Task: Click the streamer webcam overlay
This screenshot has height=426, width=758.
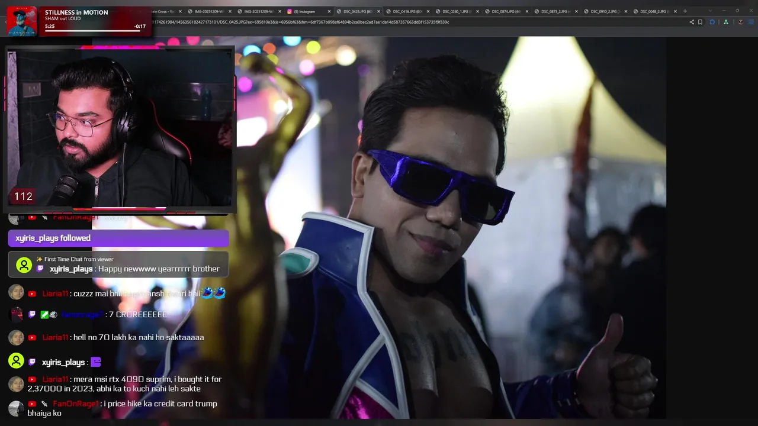Action: 120,129
